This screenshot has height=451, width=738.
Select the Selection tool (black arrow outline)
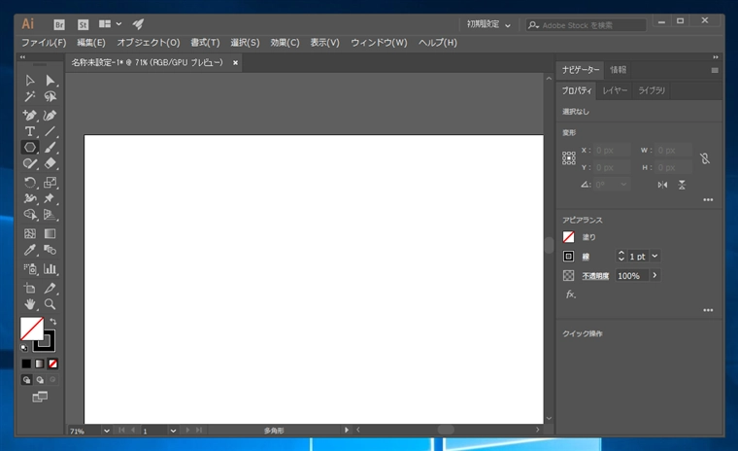tap(30, 81)
